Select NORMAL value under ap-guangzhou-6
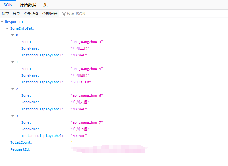This screenshot has width=228, height=166. coord(79,109)
